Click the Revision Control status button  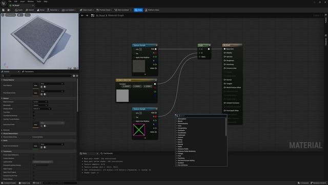pyautogui.click(x=318, y=183)
